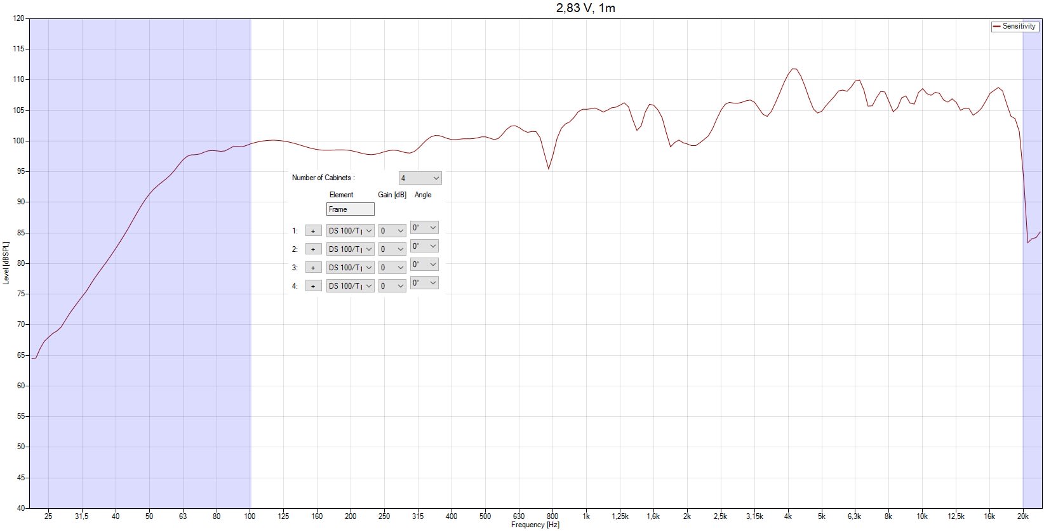Screen dimensions: 1044x531
Task: Click the 2,83 V, 1m chart title
Action: 585,8
